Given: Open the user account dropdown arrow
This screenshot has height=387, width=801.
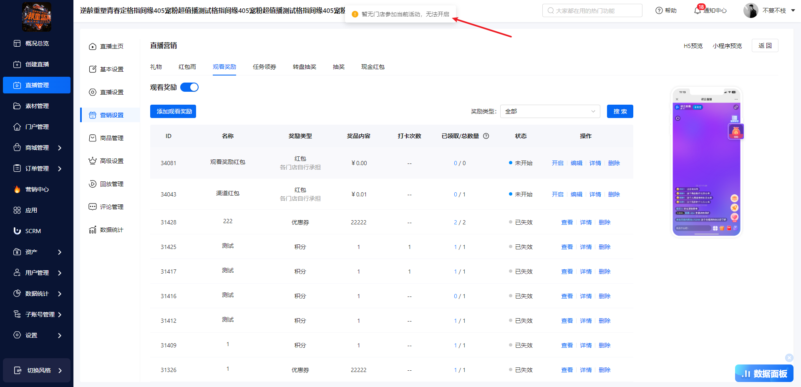Looking at the screenshot, I should coord(793,10).
